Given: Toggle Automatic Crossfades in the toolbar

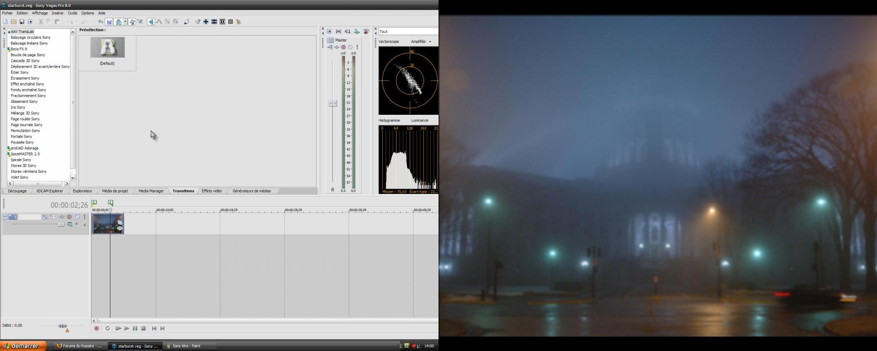Looking at the screenshot, I should pos(109,21).
